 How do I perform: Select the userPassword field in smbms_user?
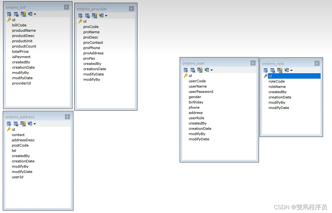(x=201, y=92)
